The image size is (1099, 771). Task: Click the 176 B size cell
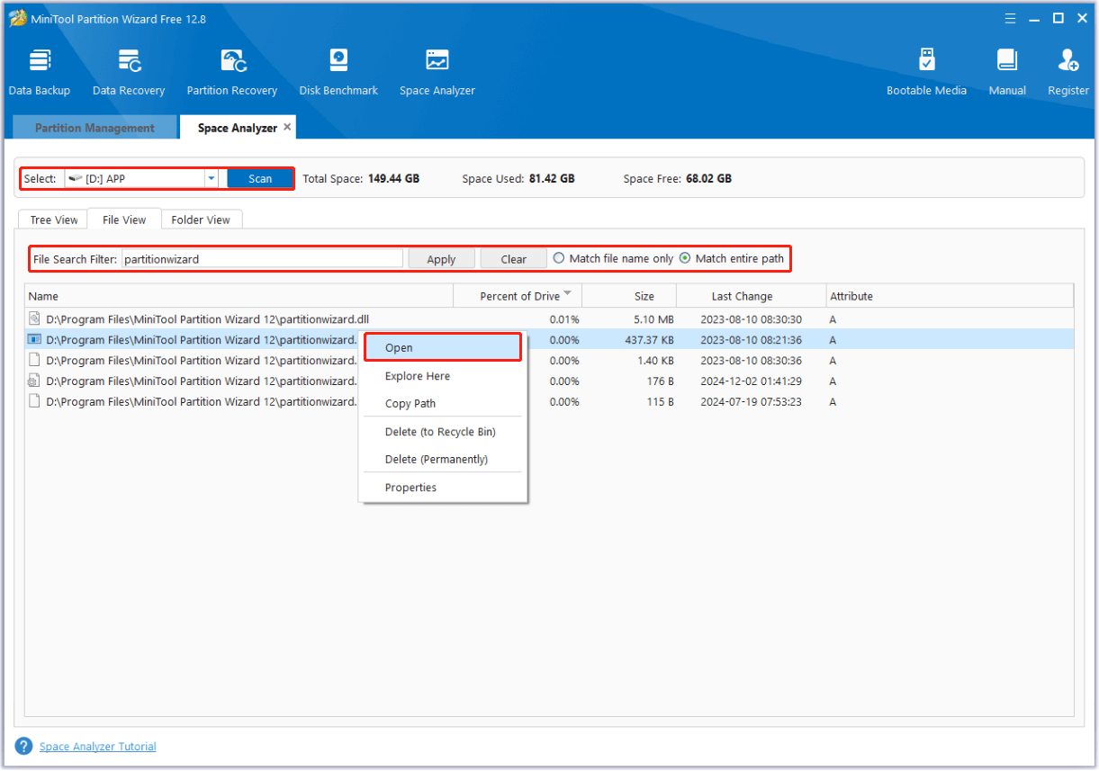(660, 381)
